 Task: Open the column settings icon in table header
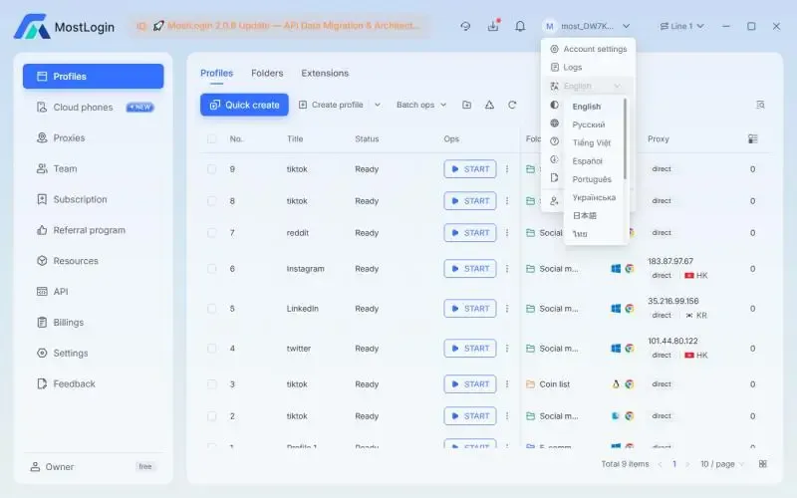pyautogui.click(x=752, y=139)
